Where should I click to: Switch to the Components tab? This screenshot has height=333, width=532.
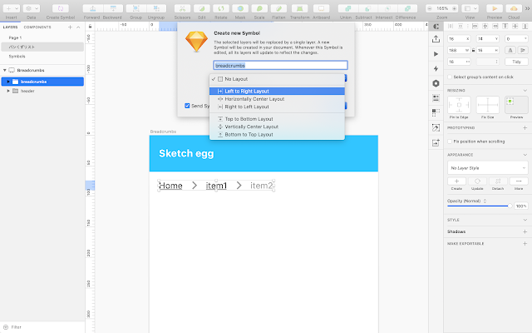click(x=37, y=27)
